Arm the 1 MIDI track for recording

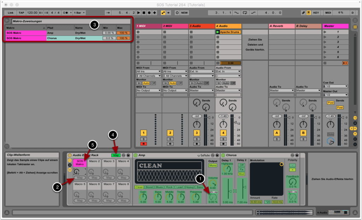coord(144,144)
